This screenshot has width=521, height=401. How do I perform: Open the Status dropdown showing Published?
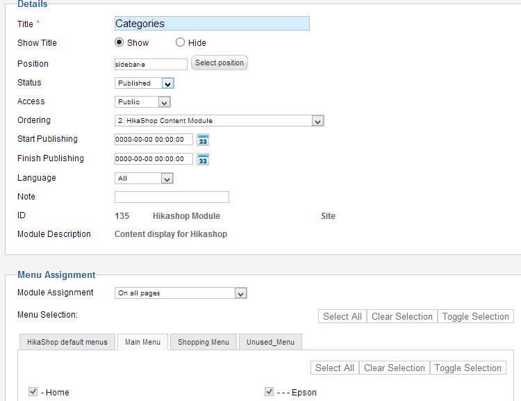[144, 83]
